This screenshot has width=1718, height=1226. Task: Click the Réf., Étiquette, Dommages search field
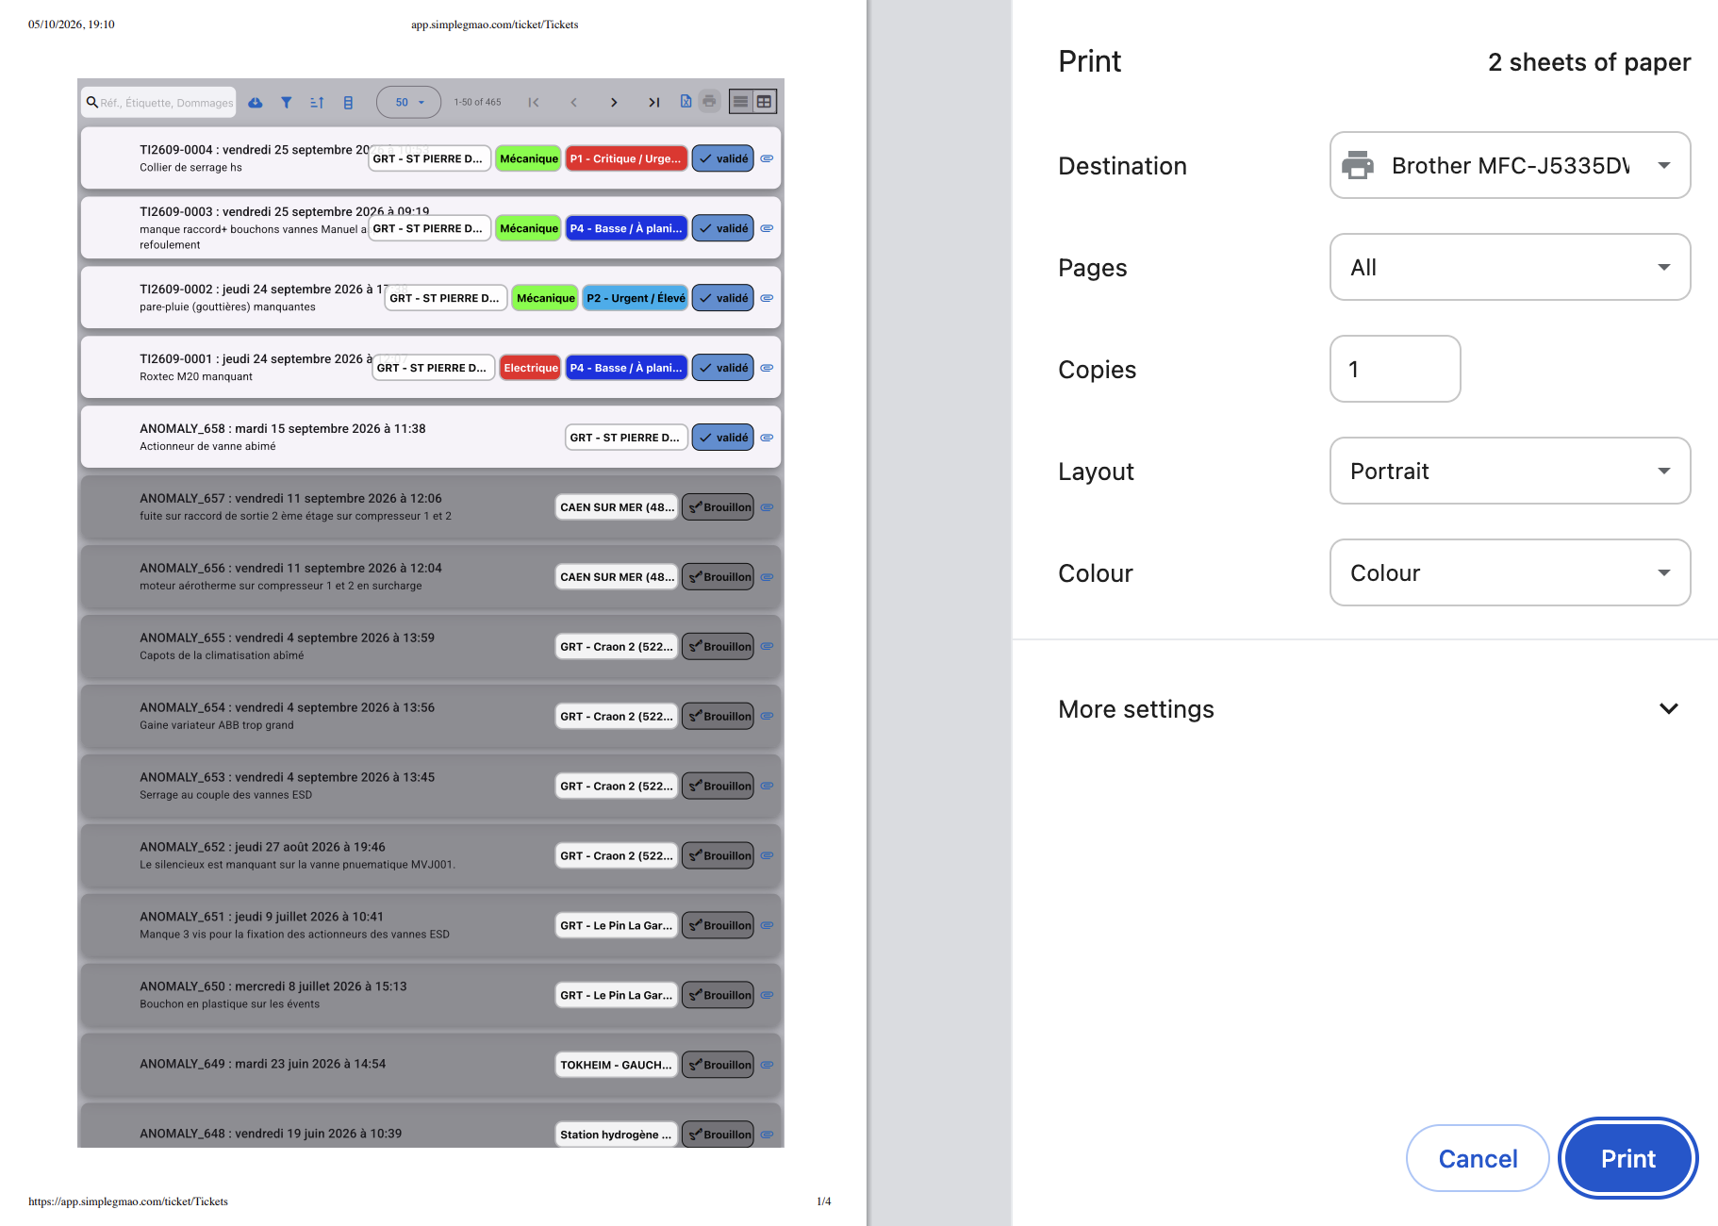[158, 102]
